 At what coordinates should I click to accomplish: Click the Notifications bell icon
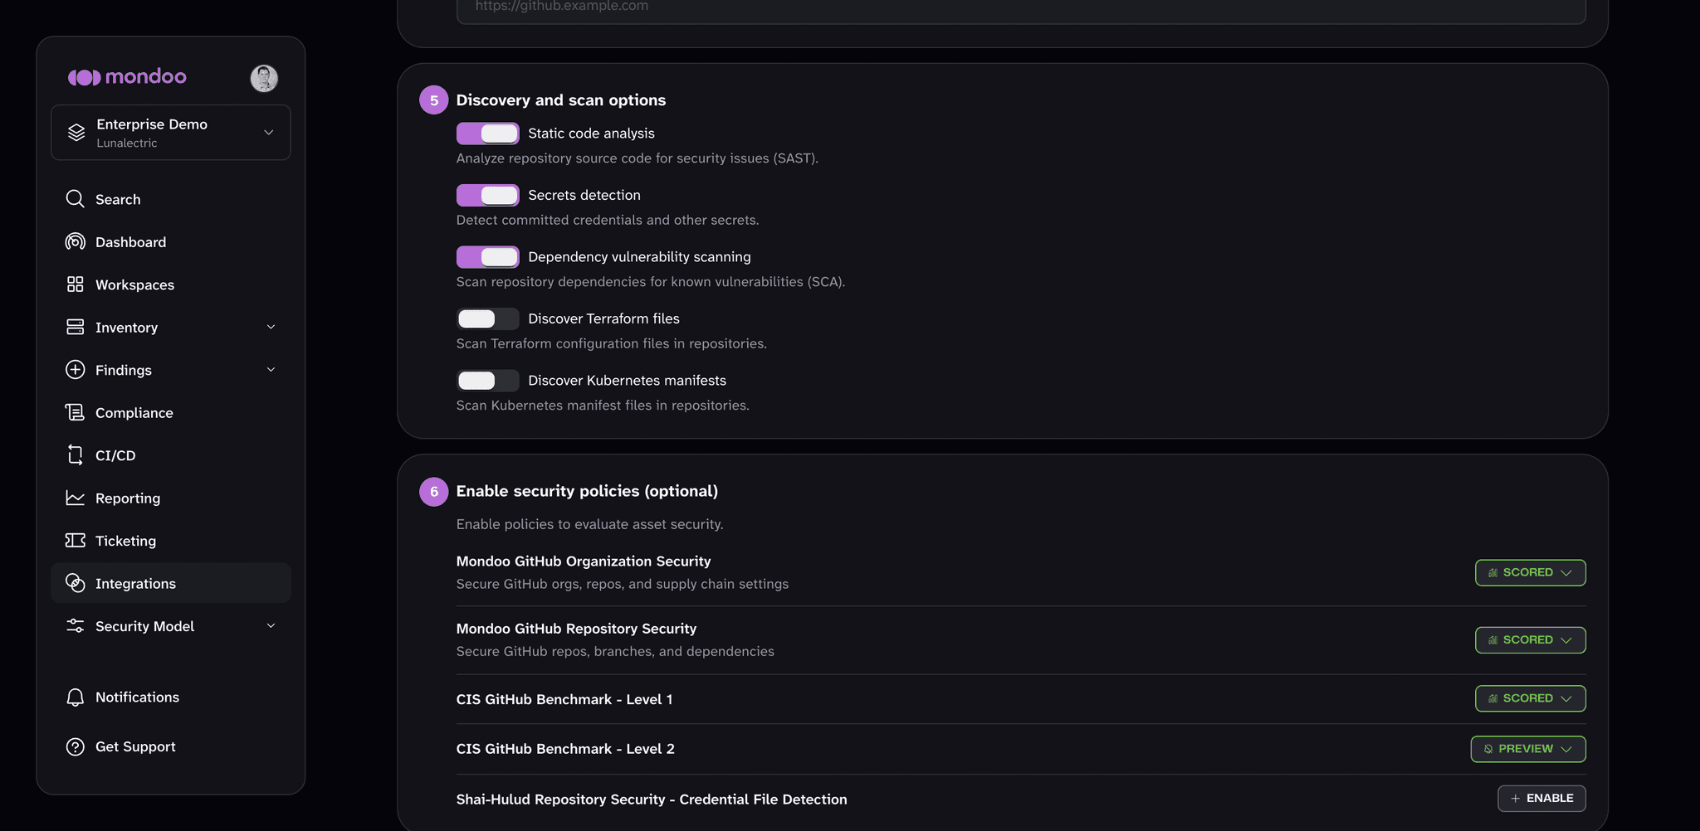point(76,697)
